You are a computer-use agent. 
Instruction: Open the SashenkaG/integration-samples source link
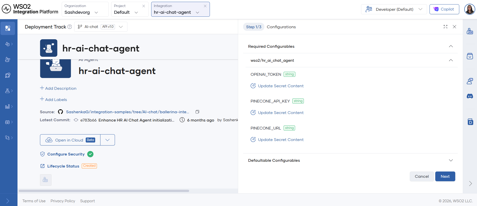click(x=127, y=112)
